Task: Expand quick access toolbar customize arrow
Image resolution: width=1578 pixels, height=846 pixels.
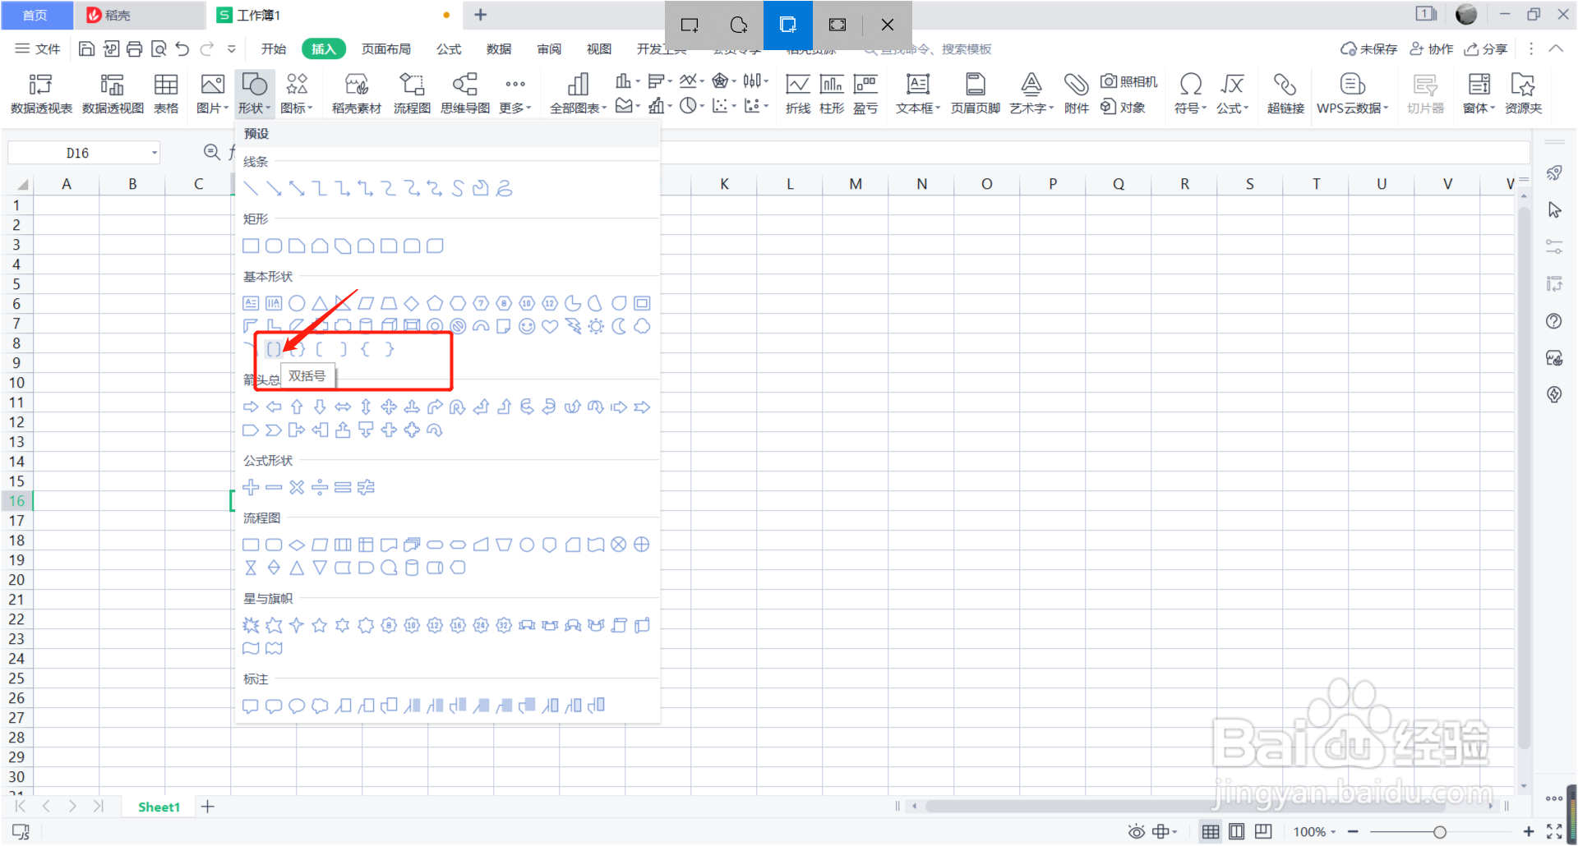Action: (232, 48)
